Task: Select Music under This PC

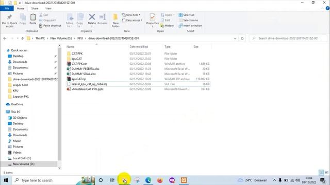Action: [16, 141]
